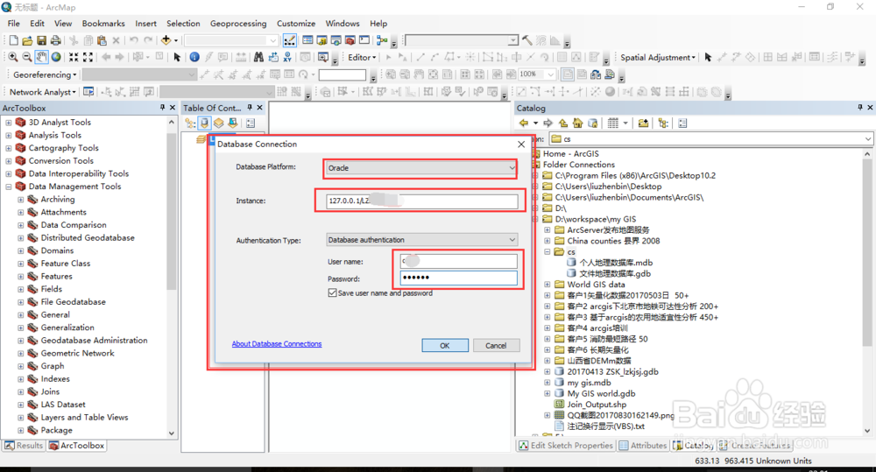Select Feature Class toolset in ArcToolbox

click(x=66, y=263)
